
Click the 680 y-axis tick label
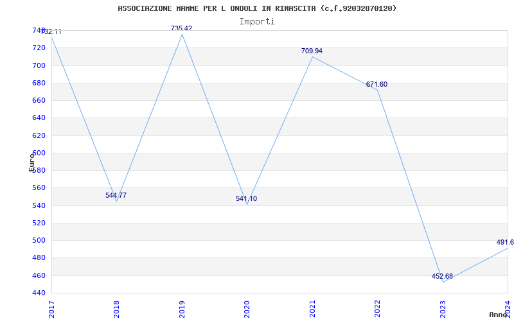click(39, 83)
